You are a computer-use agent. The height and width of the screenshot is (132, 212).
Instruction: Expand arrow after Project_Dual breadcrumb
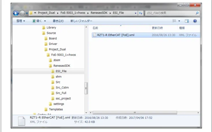[x=58, y=13]
